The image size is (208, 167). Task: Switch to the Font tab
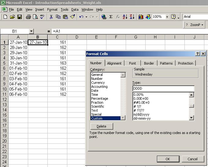coord(132,63)
